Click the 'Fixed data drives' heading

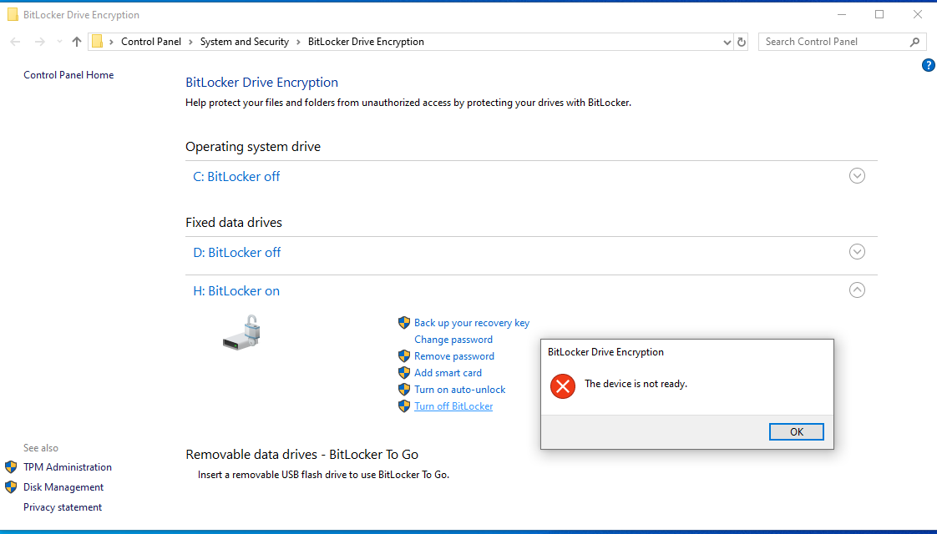coord(234,222)
